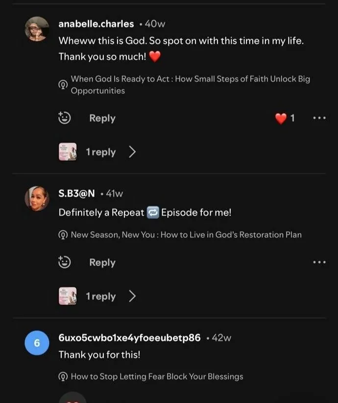Click podcast icon beside How to Stop Letting Fear
Viewport: 338px width, 403px height.
click(x=63, y=377)
